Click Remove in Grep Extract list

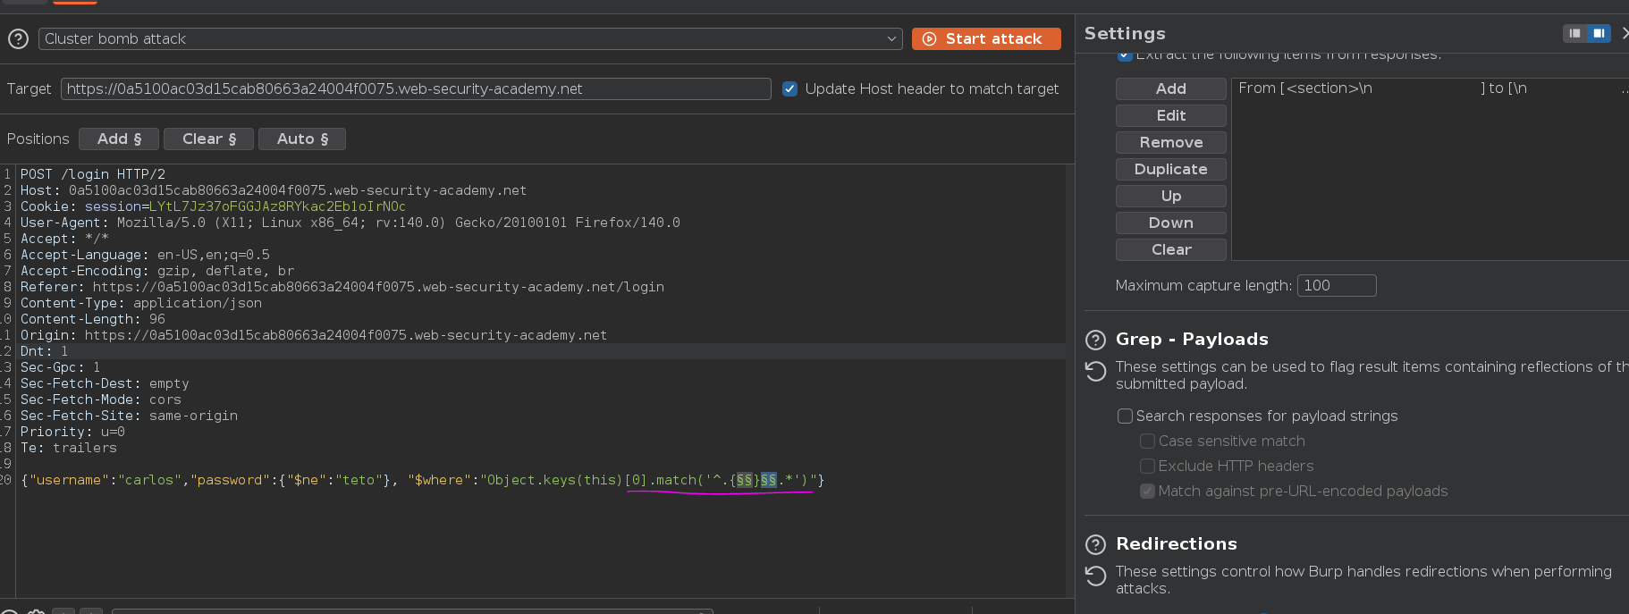click(1170, 142)
